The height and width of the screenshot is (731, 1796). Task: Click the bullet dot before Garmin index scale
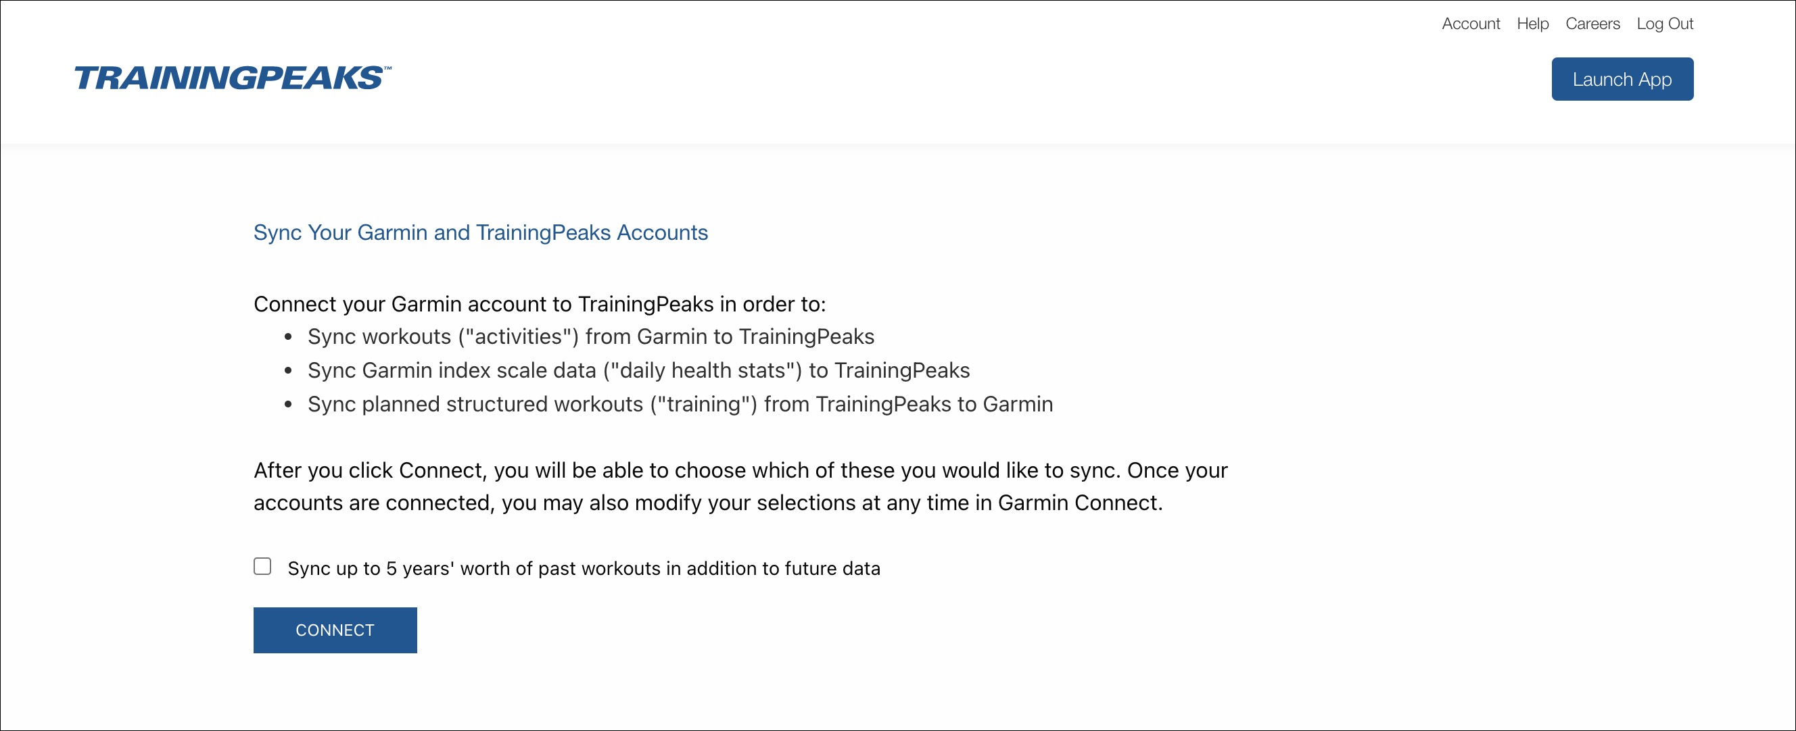click(x=288, y=371)
